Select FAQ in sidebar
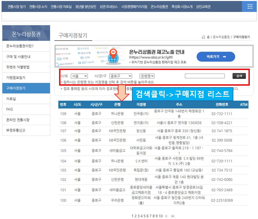The height and width of the screenshot is (219, 258). 26,109
